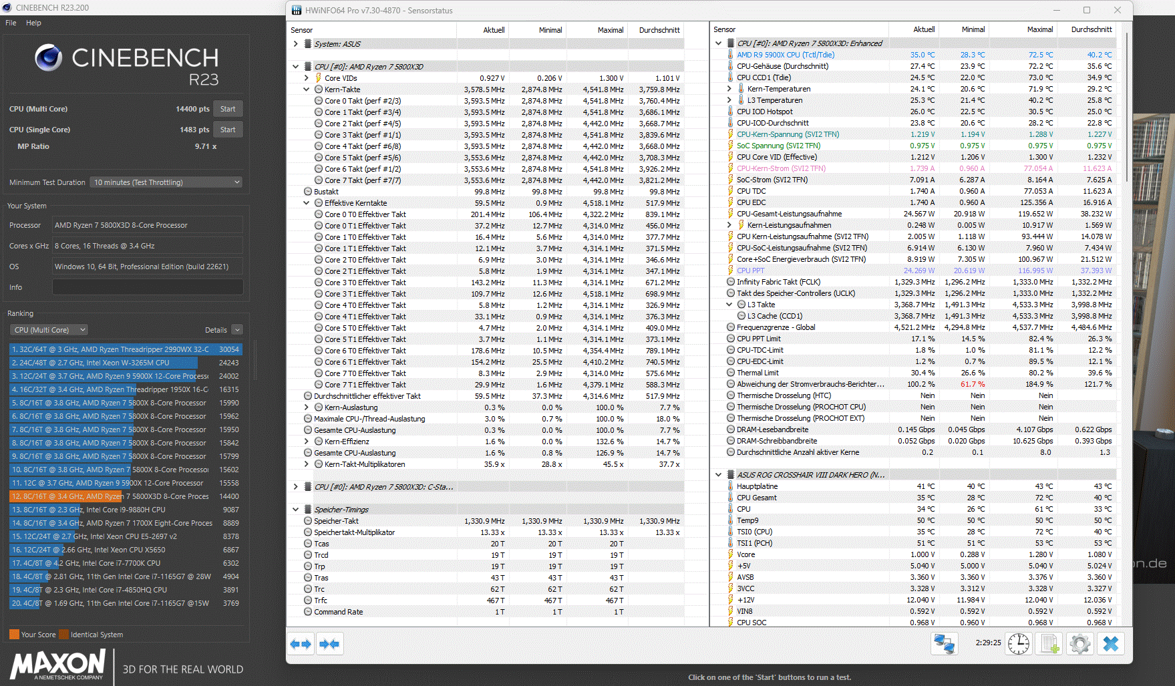Click the clock icon beside Bustakt
This screenshot has height=686, width=1175.
click(308, 192)
